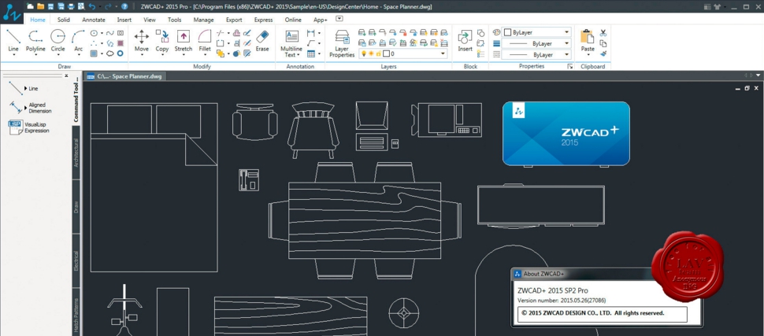Click the Help question mark icon
The width and height of the screenshot is (764, 336).
pos(124,6)
